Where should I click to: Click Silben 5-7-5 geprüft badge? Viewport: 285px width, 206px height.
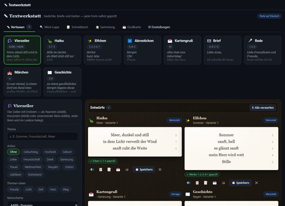[x=103, y=161]
